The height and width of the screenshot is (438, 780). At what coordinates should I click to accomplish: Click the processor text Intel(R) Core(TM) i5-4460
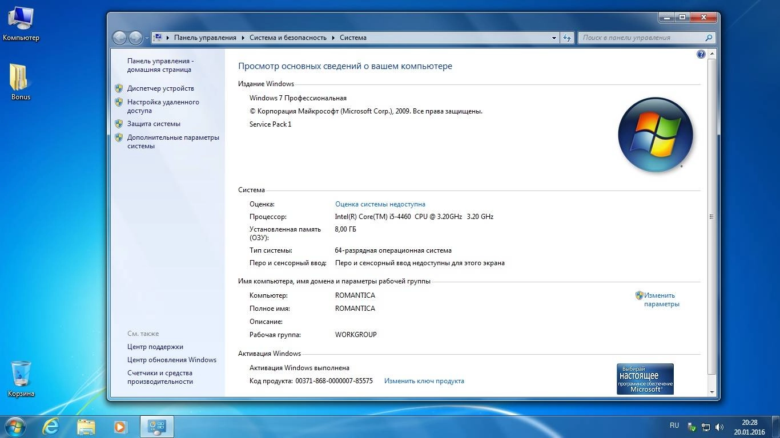414,217
